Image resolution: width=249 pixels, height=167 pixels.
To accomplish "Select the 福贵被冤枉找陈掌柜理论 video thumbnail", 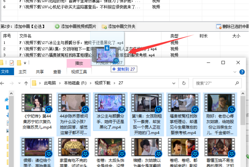I will pos(183,103).
